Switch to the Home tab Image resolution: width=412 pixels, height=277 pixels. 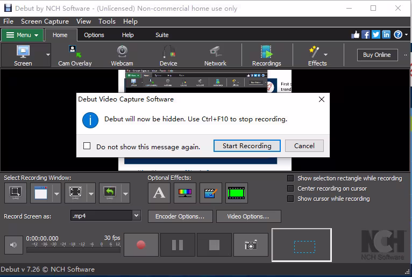click(60, 35)
